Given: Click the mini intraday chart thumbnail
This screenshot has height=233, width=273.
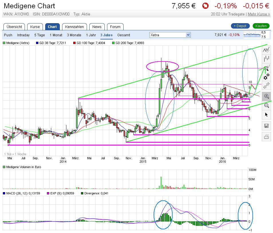Looking at the screenshot, I should click(252, 35).
